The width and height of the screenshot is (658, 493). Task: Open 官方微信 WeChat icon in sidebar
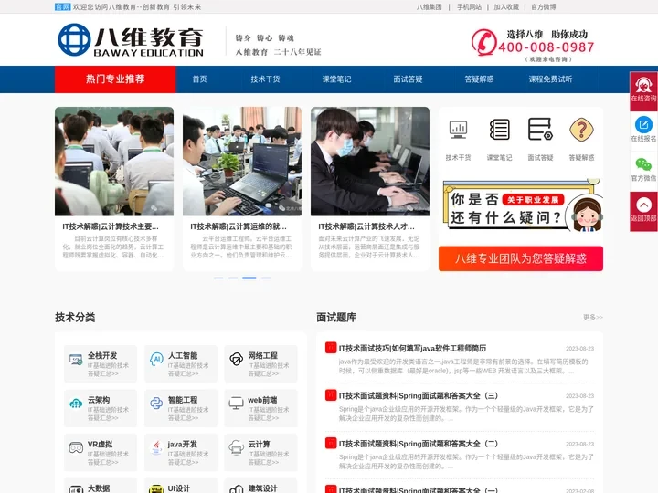643,164
